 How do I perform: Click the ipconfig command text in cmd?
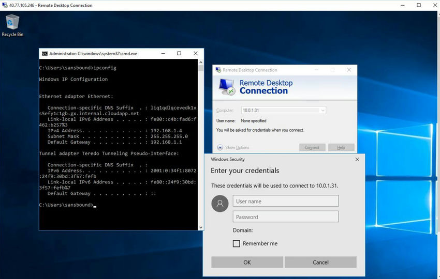pos(105,68)
